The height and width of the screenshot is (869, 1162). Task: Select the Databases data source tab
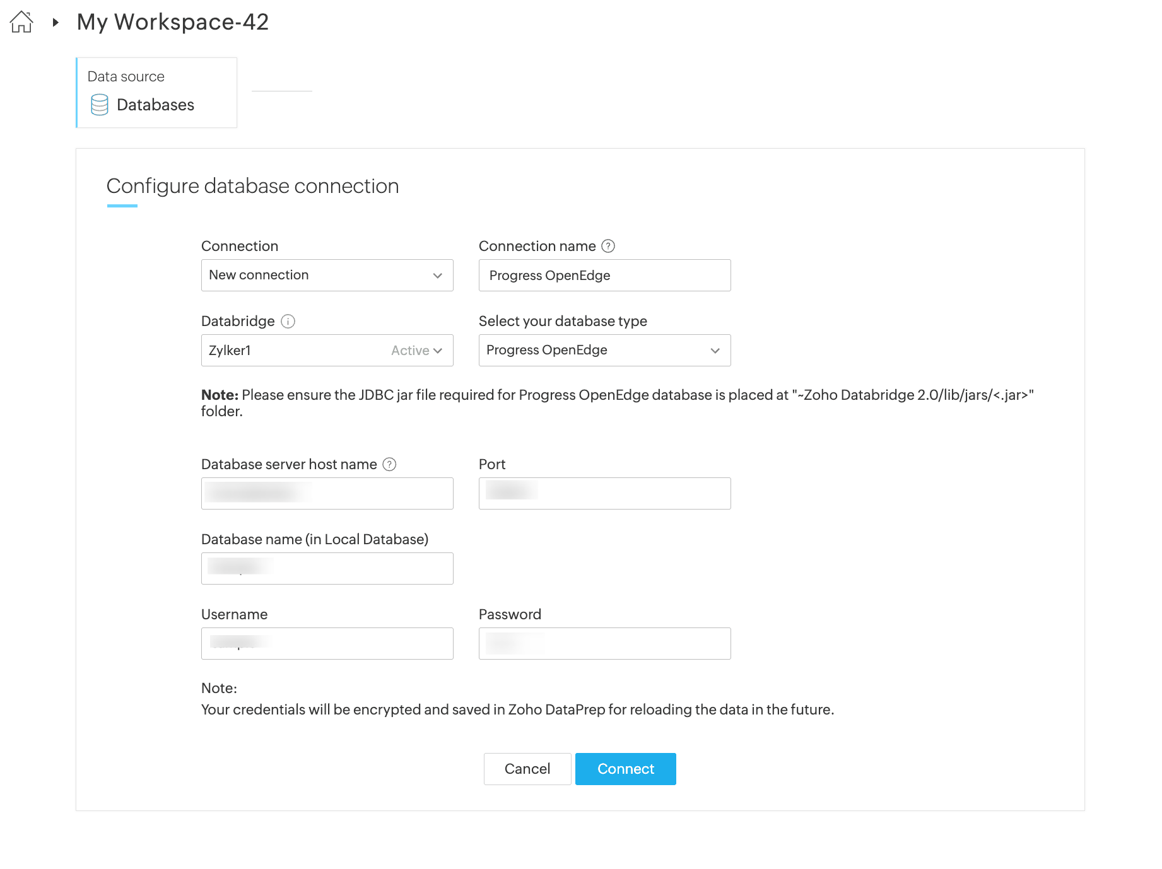click(x=156, y=93)
